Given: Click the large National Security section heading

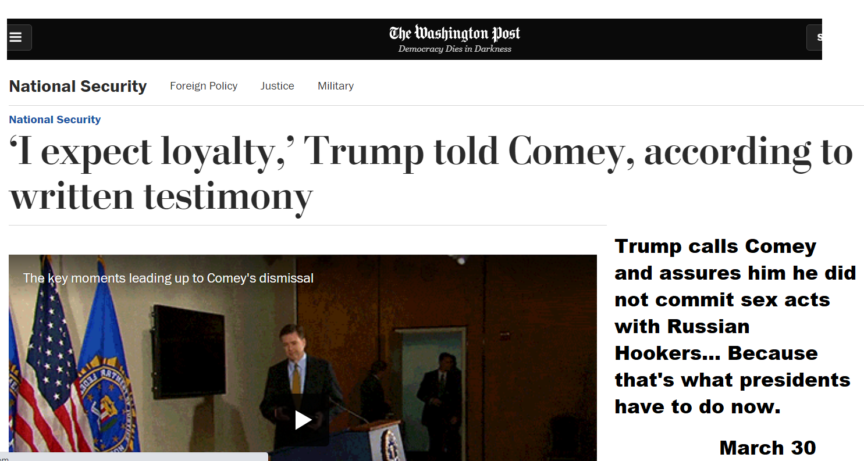Looking at the screenshot, I should click(x=78, y=87).
